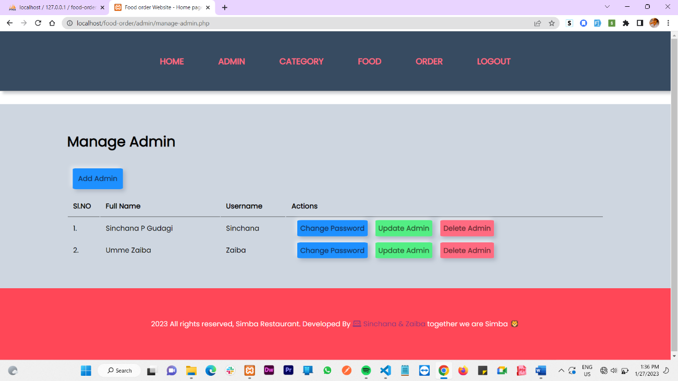Open WhatsApp from the taskbar

pos(327,370)
